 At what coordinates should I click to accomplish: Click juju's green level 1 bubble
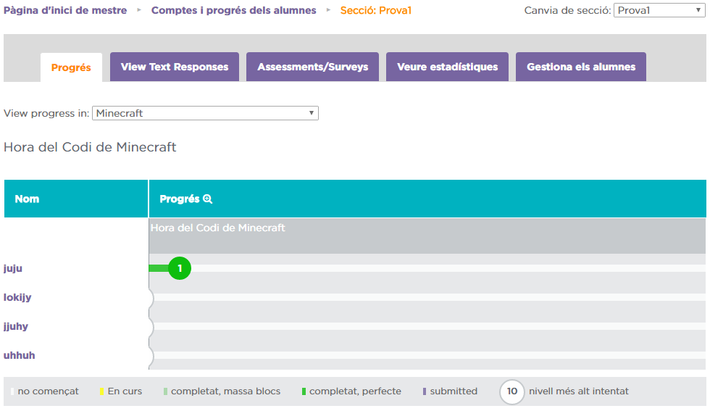[180, 269]
